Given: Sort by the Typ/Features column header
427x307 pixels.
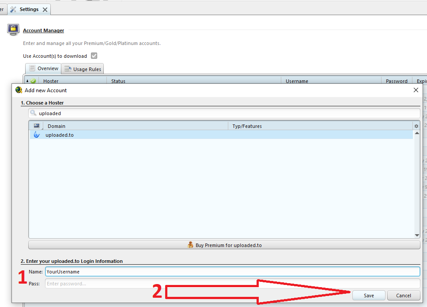Looking at the screenshot, I should point(321,126).
